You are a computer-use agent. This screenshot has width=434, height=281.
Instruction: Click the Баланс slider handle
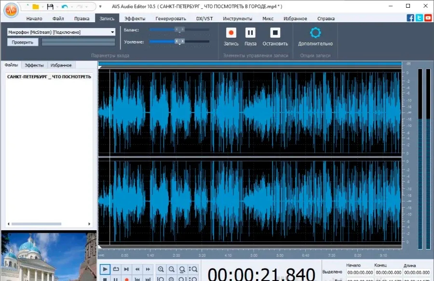click(180, 29)
